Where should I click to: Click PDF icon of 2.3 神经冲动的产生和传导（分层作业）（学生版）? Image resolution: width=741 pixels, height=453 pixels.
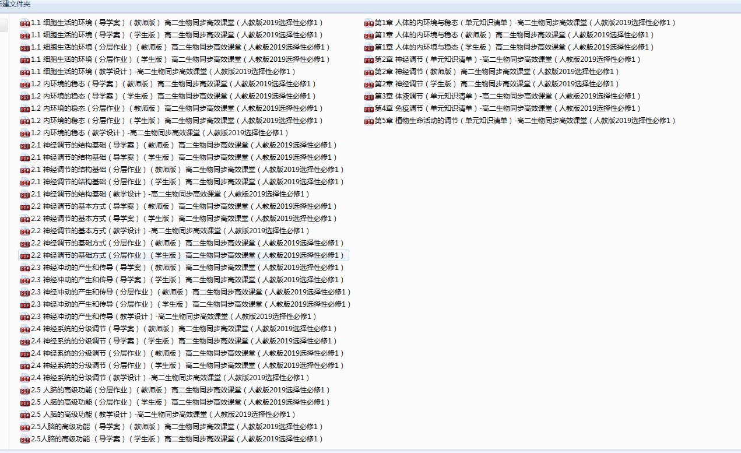click(24, 304)
